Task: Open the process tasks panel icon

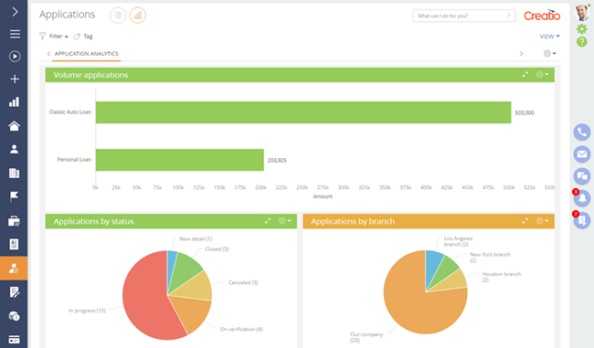Action: click(x=582, y=220)
